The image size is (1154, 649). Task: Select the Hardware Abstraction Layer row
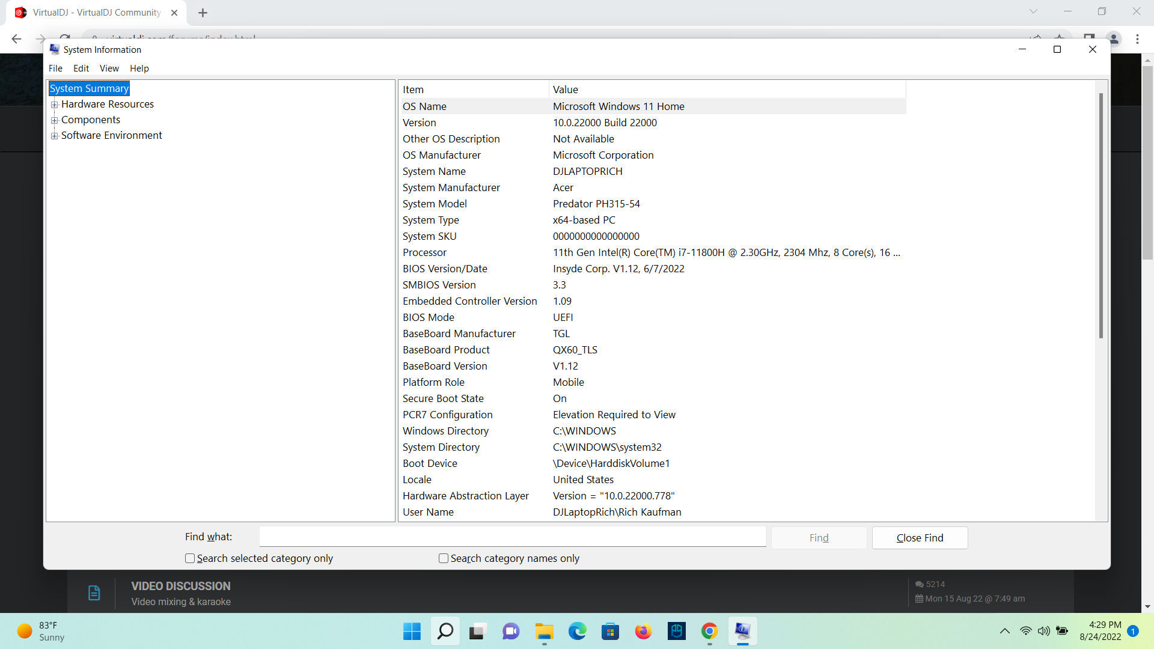(653, 496)
